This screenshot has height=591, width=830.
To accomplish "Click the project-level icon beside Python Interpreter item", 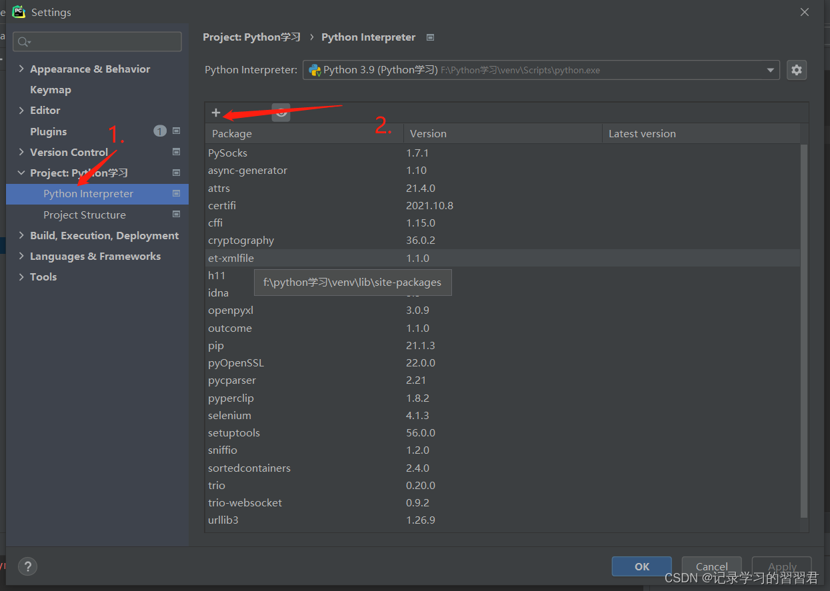I will pyautogui.click(x=177, y=193).
